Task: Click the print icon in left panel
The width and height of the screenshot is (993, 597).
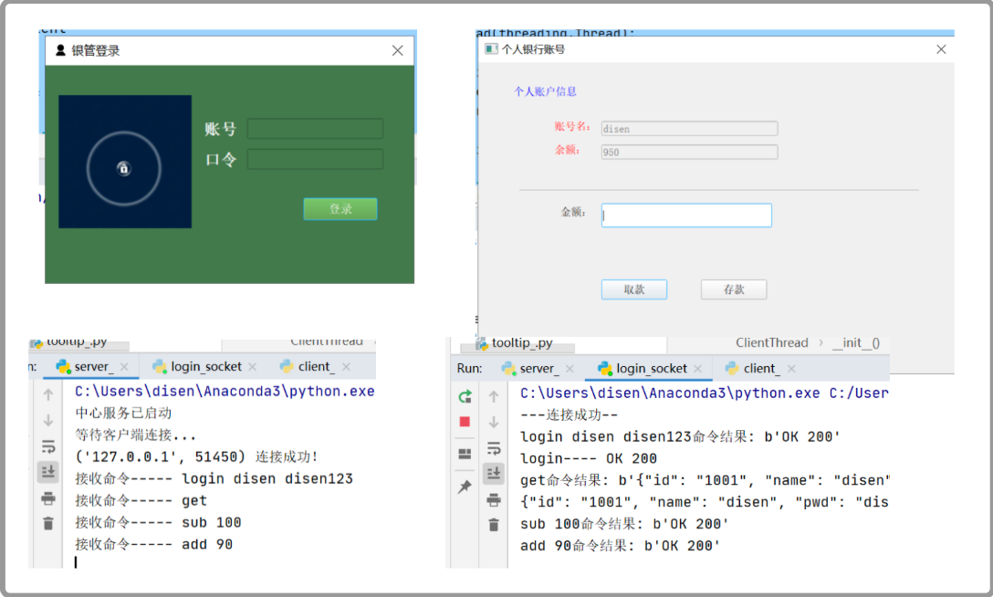Action: [48, 499]
